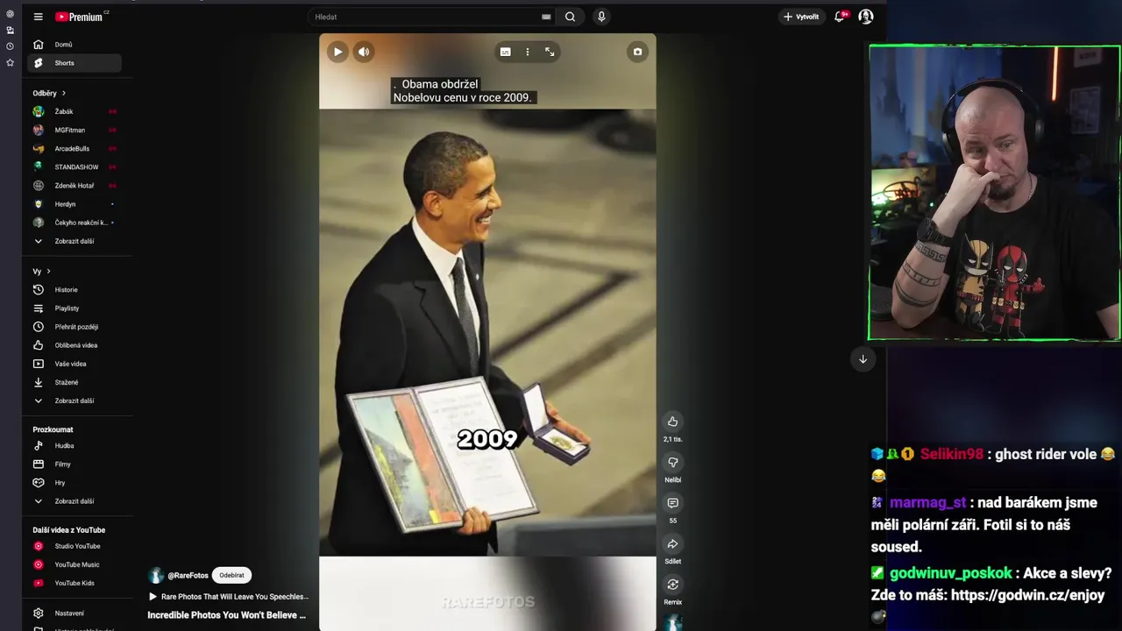Viewport: 1122px width, 631px height.
Task: Open Čekyho reakční channel
Action: [75, 223]
